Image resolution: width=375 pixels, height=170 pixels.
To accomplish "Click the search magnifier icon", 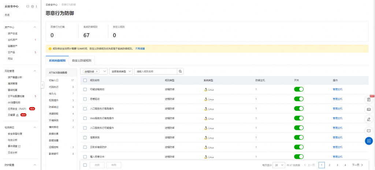I will (x=180, y=72).
